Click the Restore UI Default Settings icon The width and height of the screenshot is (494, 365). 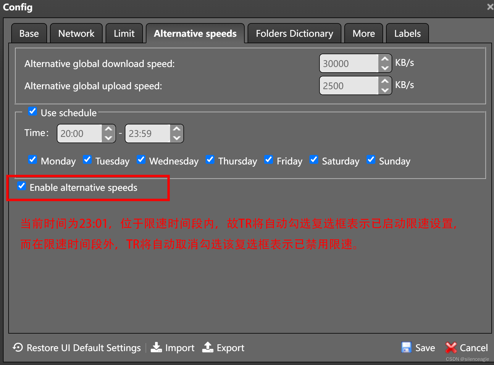[x=17, y=348]
